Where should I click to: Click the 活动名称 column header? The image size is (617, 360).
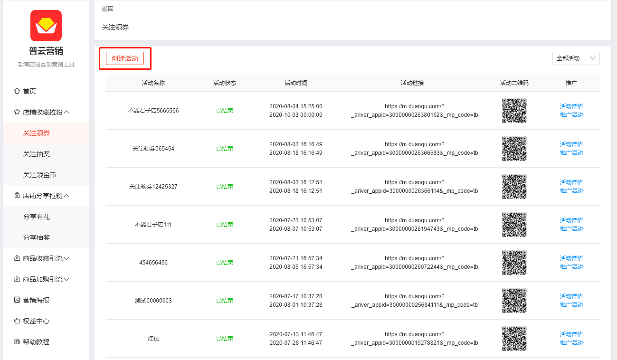[153, 83]
